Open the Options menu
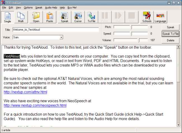Screen dimensions: 182x133 click(x=28, y=8)
